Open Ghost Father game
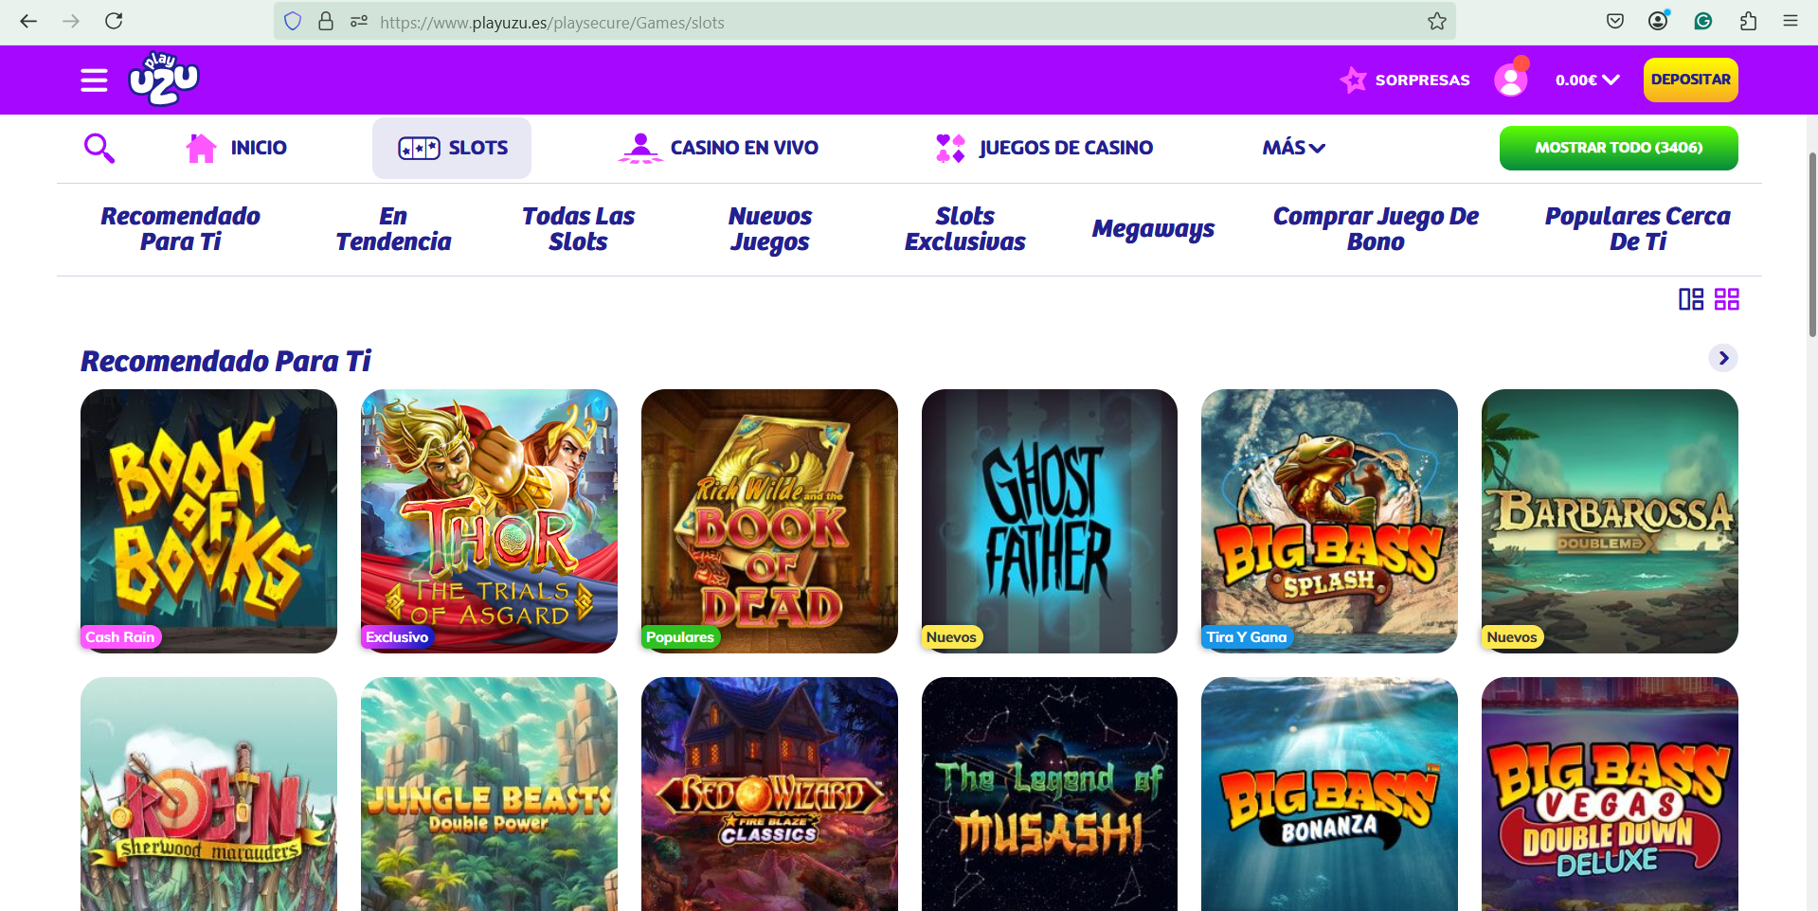 coord(1050,521)
